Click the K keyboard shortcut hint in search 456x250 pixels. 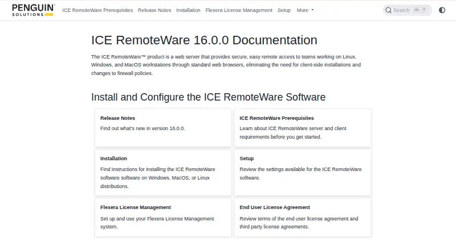coord(424,10)
